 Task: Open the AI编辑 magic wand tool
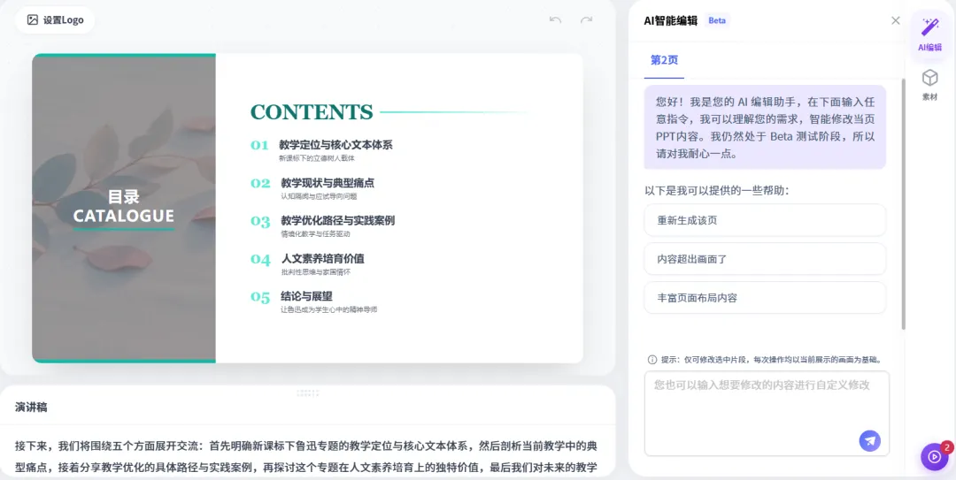929,34
